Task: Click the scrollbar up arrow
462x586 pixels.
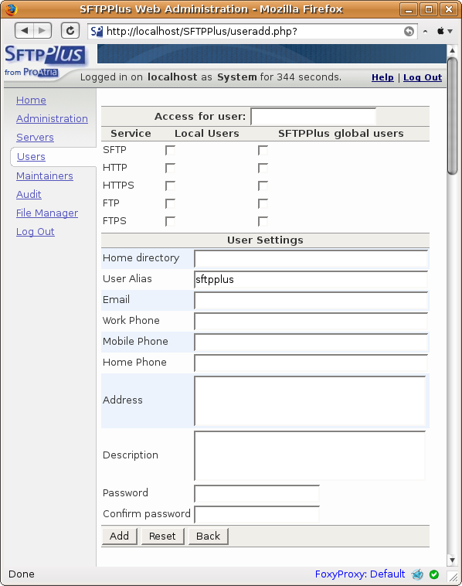Action: pyautogui.click(x=452, y=50)
